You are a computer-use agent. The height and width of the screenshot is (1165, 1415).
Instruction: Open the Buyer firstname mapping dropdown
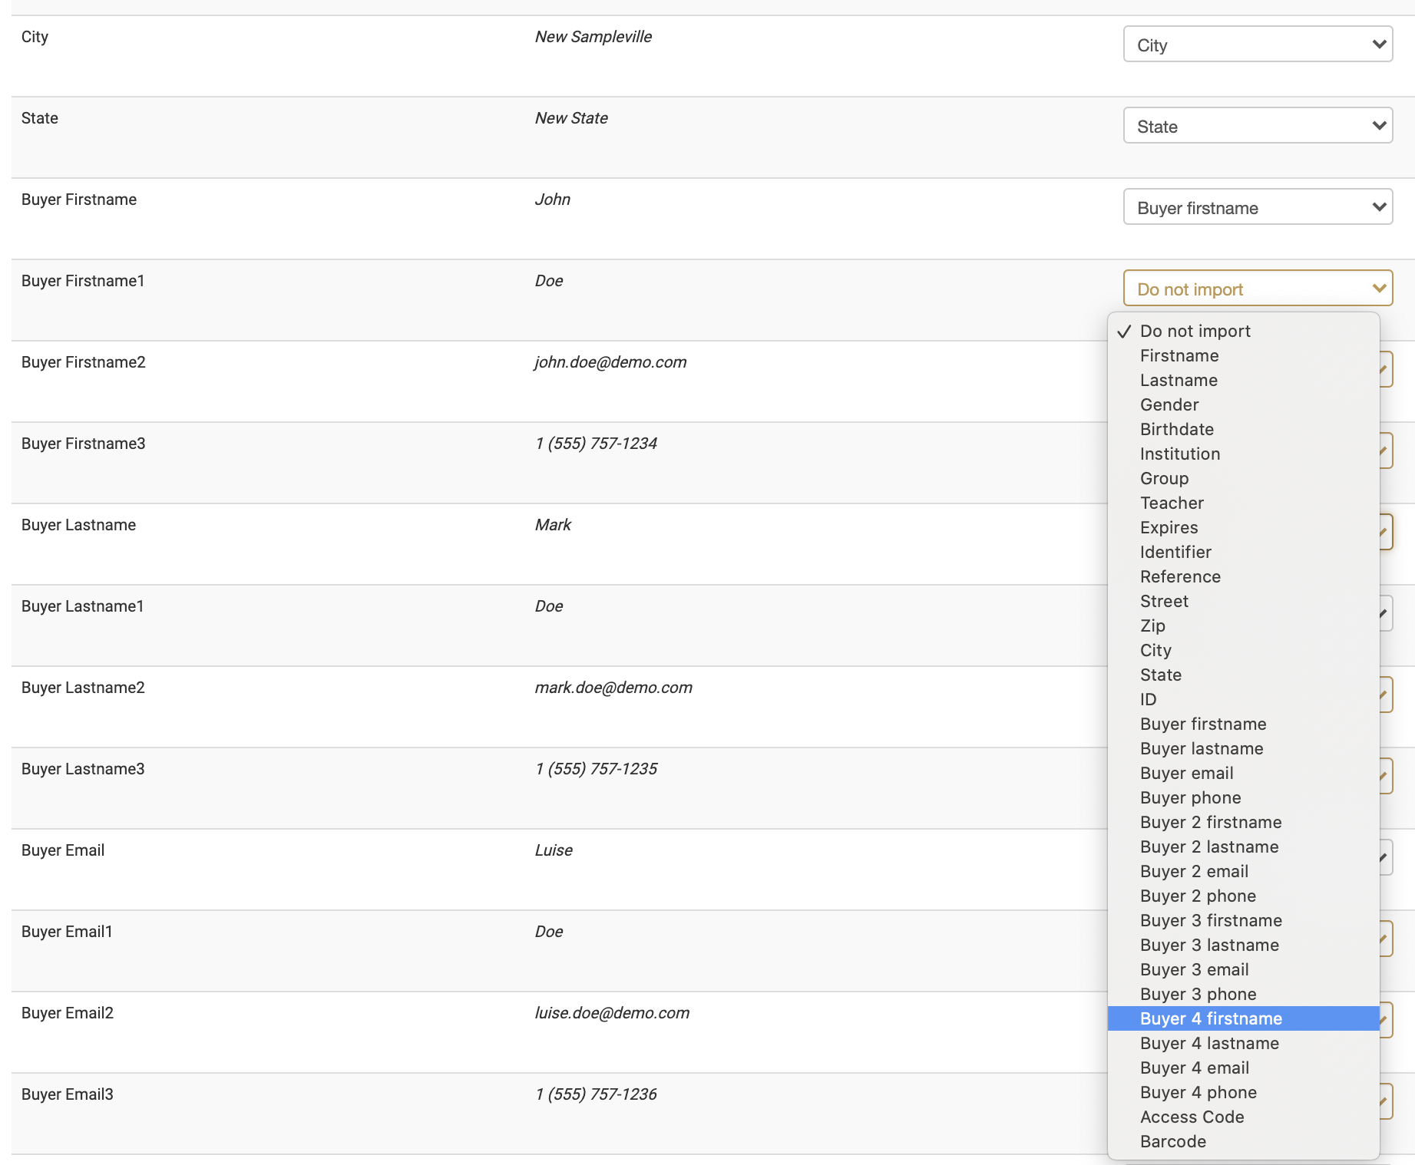tap(1258, 207)
